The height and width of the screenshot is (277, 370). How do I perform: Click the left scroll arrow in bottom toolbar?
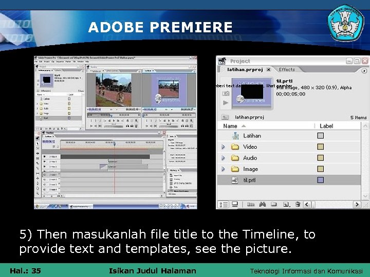[x=306, y=204]
